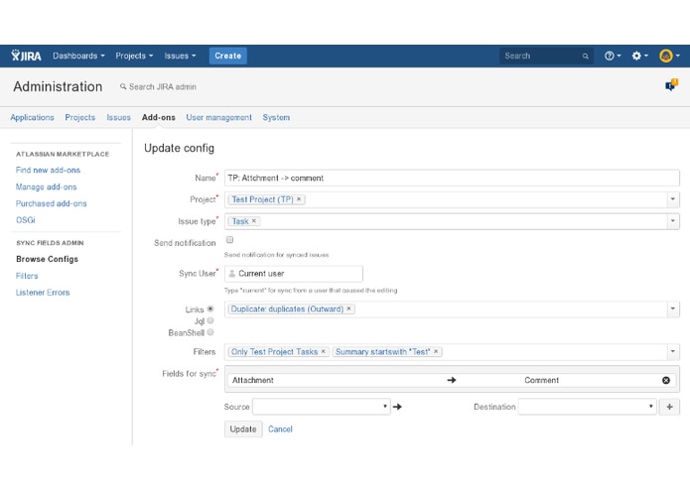Delete the Attachment to Comment mapping
Image resolution: width=690 pixels, height=490 pixels.
tap(666, 380)
